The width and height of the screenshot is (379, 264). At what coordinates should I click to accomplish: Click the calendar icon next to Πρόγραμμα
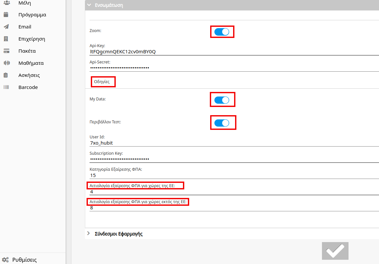tap(6, 15)
